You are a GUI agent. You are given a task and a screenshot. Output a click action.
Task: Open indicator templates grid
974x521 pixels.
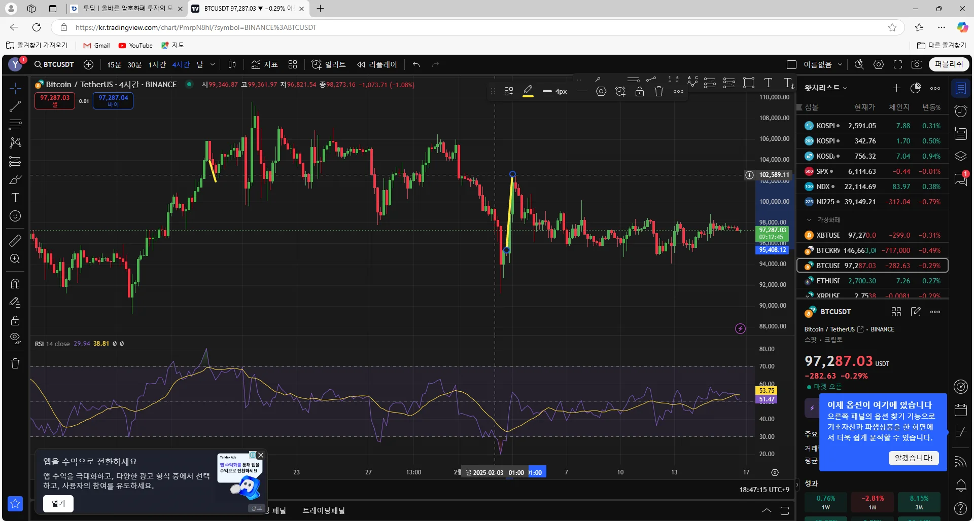tap(293, 64)
